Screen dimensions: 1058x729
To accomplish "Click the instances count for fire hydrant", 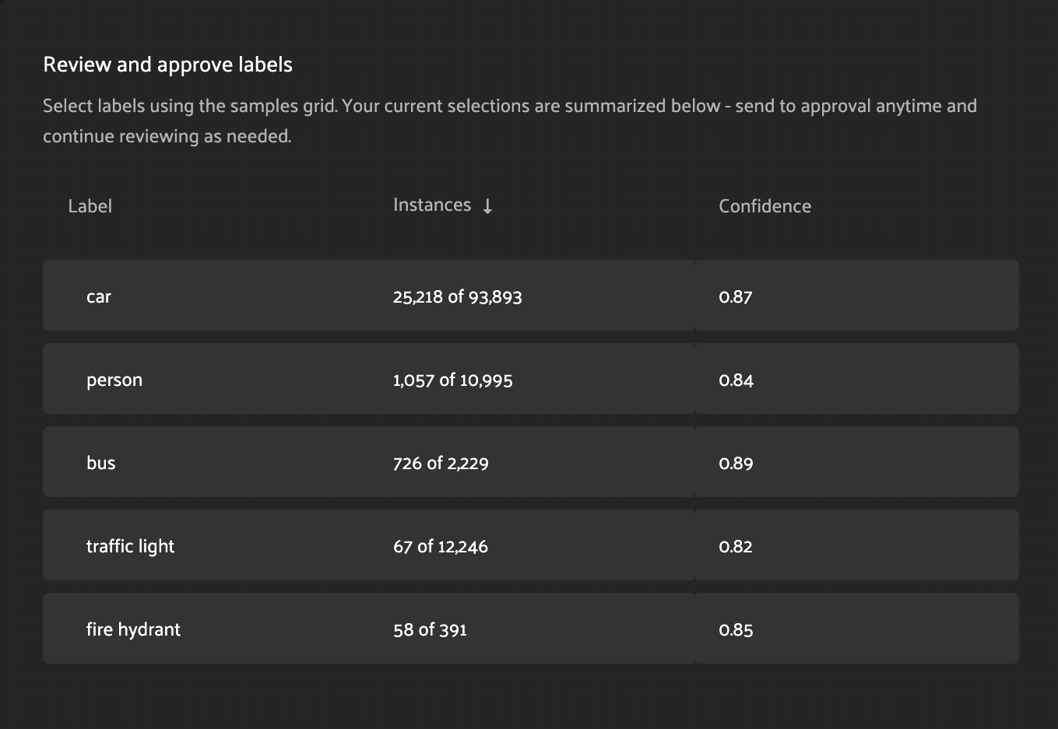I will (430, 629).
